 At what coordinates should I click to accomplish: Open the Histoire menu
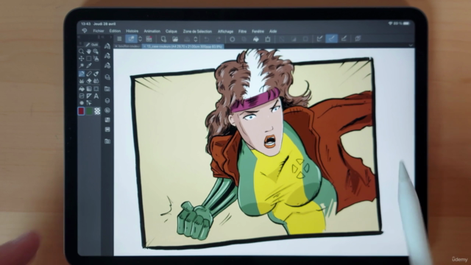pos(132,31)
